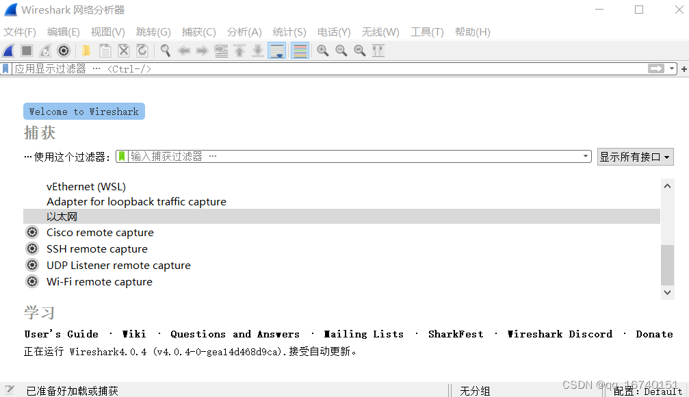
Task: Open the 视图(V) menu
Action: [x=107, y=32]
